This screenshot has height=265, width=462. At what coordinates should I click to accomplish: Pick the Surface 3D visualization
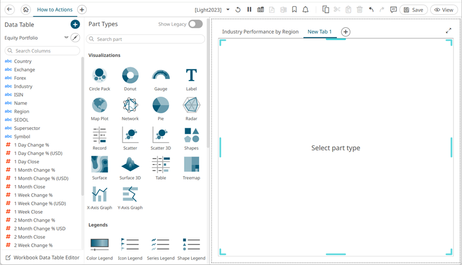(130, 168)
